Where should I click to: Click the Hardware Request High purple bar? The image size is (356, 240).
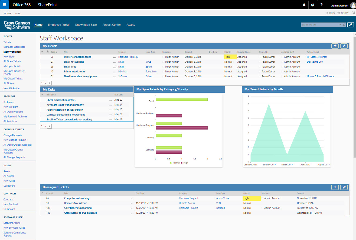(182, 128)
